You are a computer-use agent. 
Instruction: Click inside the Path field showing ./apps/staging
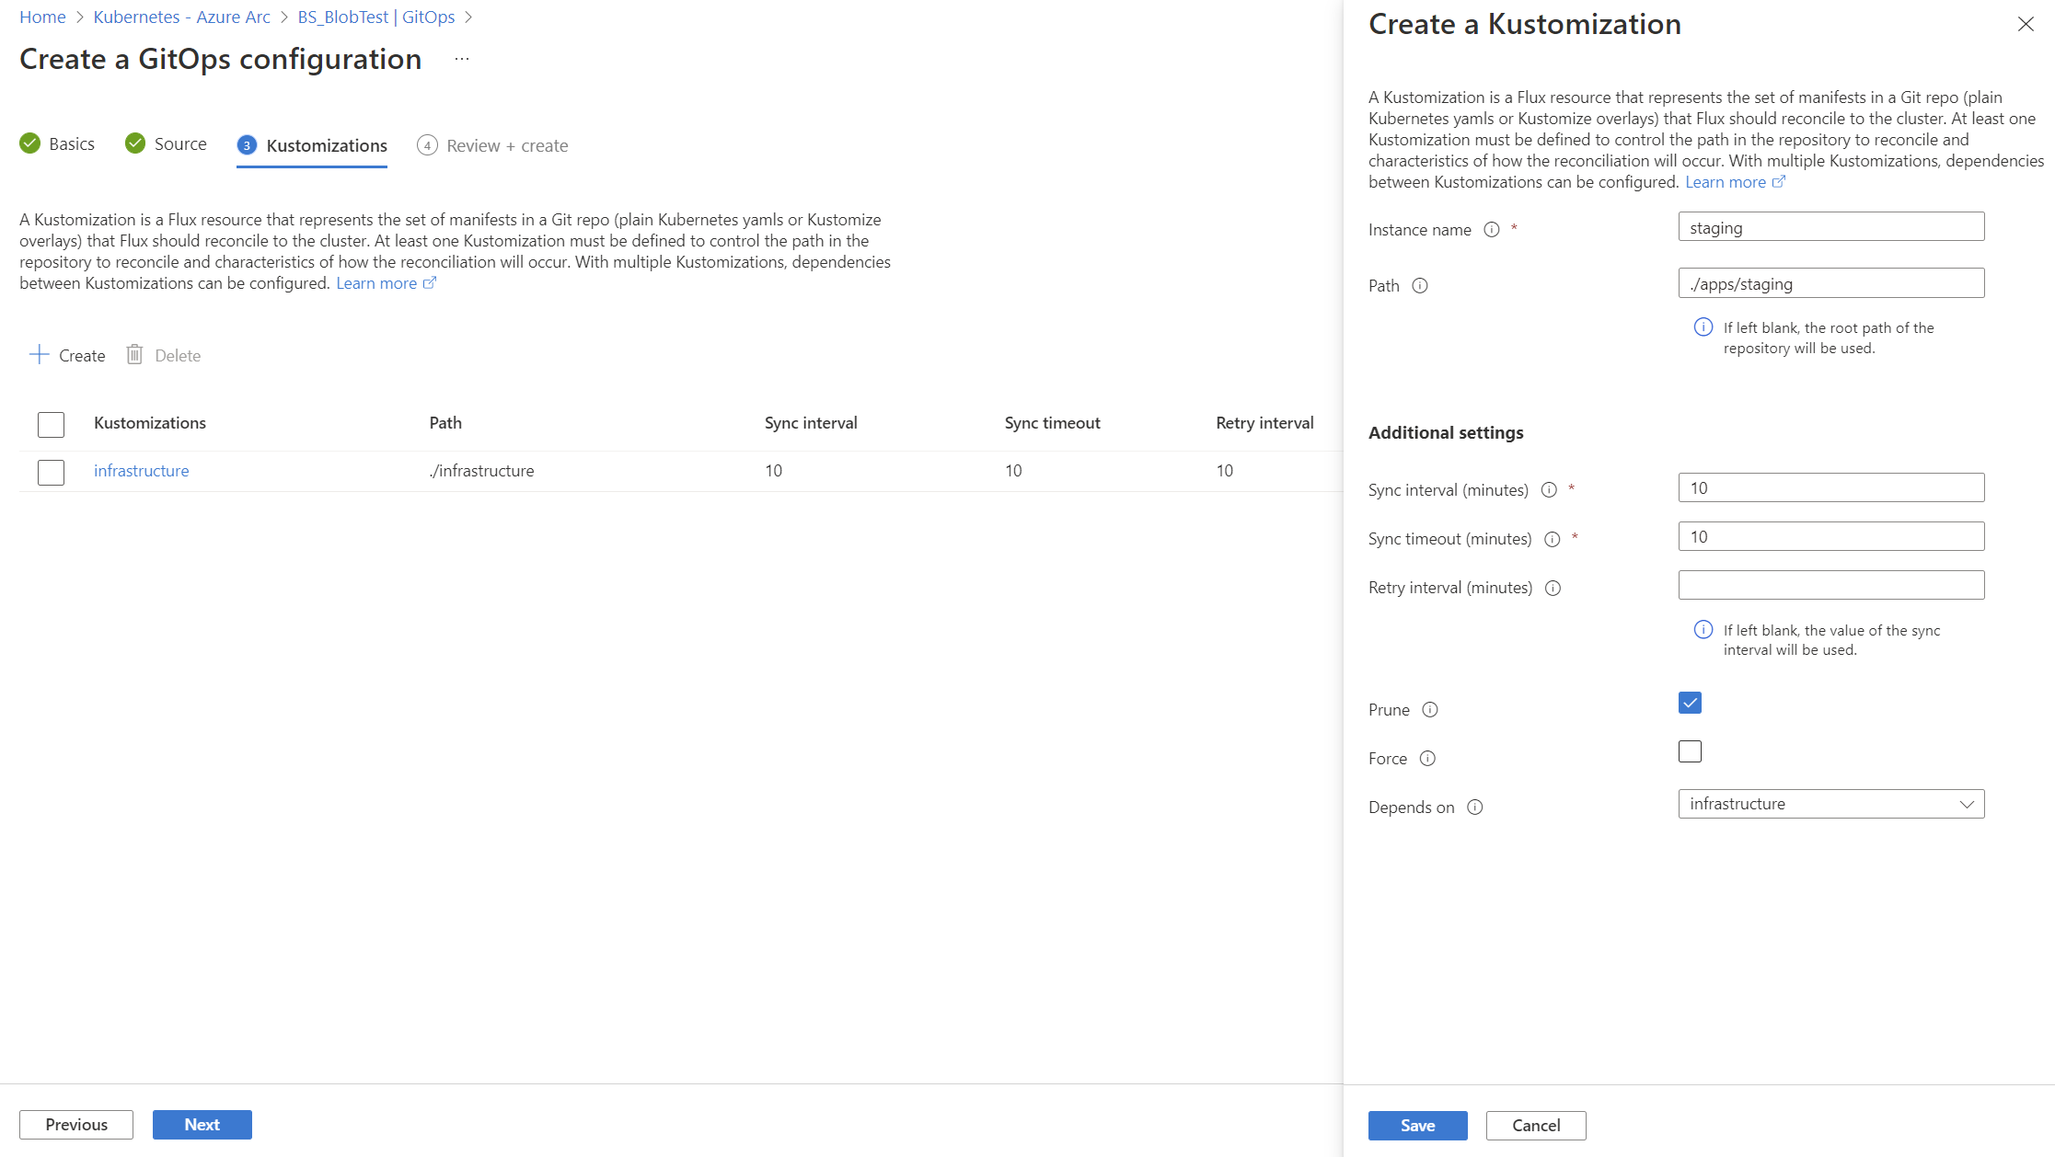(x=1830, y=283)
